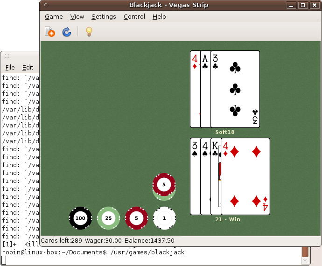Click the dealer's 3 of clubs card
Image resolution: width=322 pixels, height=266 pixels.
(235, 89)
